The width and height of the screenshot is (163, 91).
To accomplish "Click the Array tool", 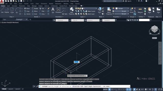I will click(x=42, y=14).
